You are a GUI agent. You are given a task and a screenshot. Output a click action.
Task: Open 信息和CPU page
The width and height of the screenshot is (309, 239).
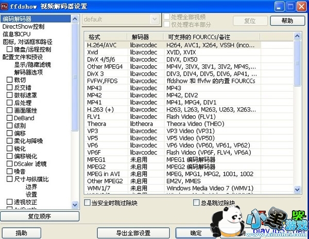coord(16,34)
